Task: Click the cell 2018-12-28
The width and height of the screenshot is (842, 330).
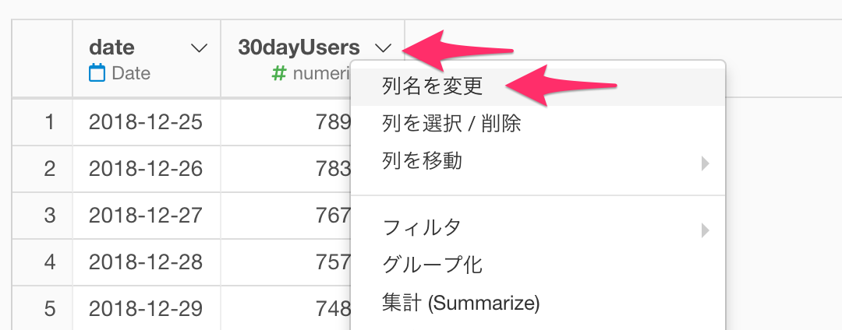Action: click(146, 262)
